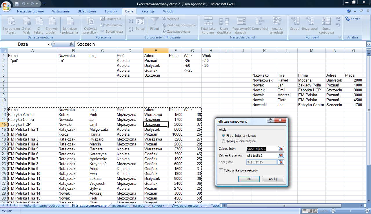Screen dimensions: 371x214
Task: Click Wyczyść filter
Action: (171, 19)
